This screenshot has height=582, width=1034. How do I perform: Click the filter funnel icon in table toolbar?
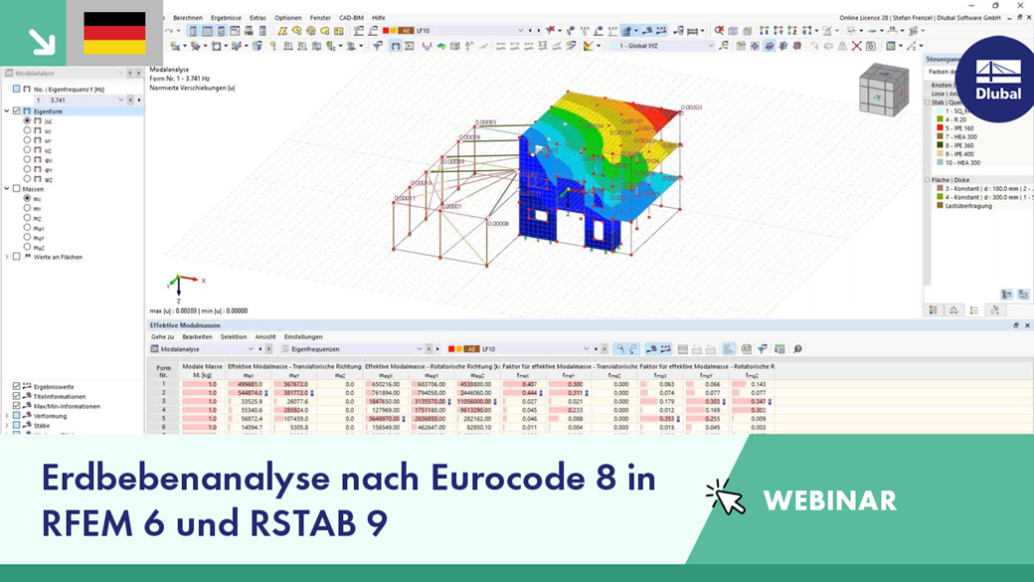(763, 348)
